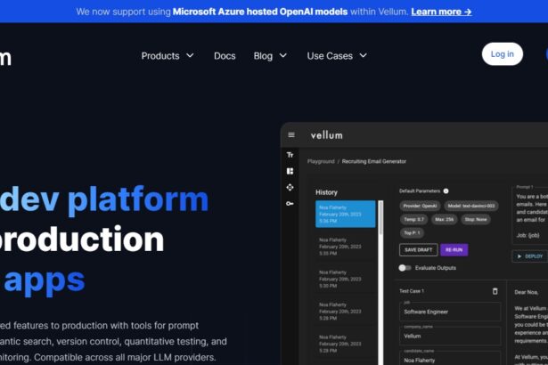Click the Temp: 0.7 chip
Screen dimensions: 548x365
tap(413, 219)
